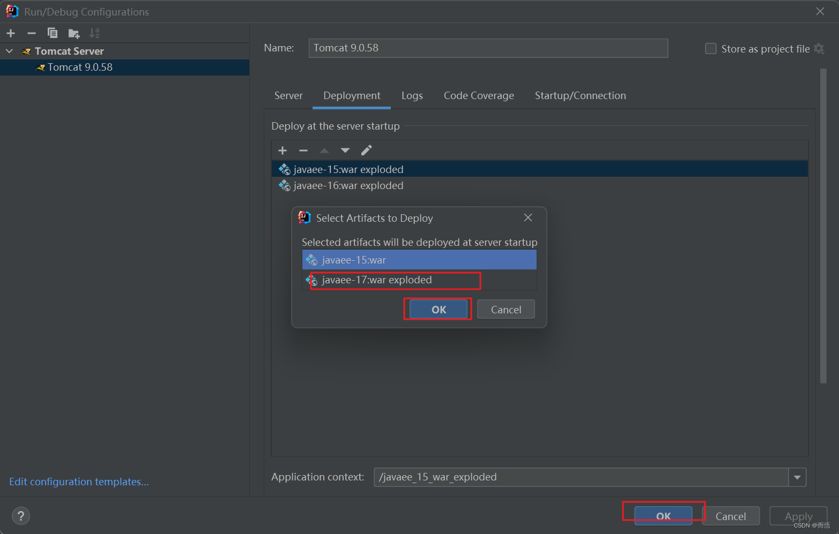This screenshot has height=534, width=839.
Task: Select javaee-15:war exploded deployment row
Action: (x=539, y=169)
